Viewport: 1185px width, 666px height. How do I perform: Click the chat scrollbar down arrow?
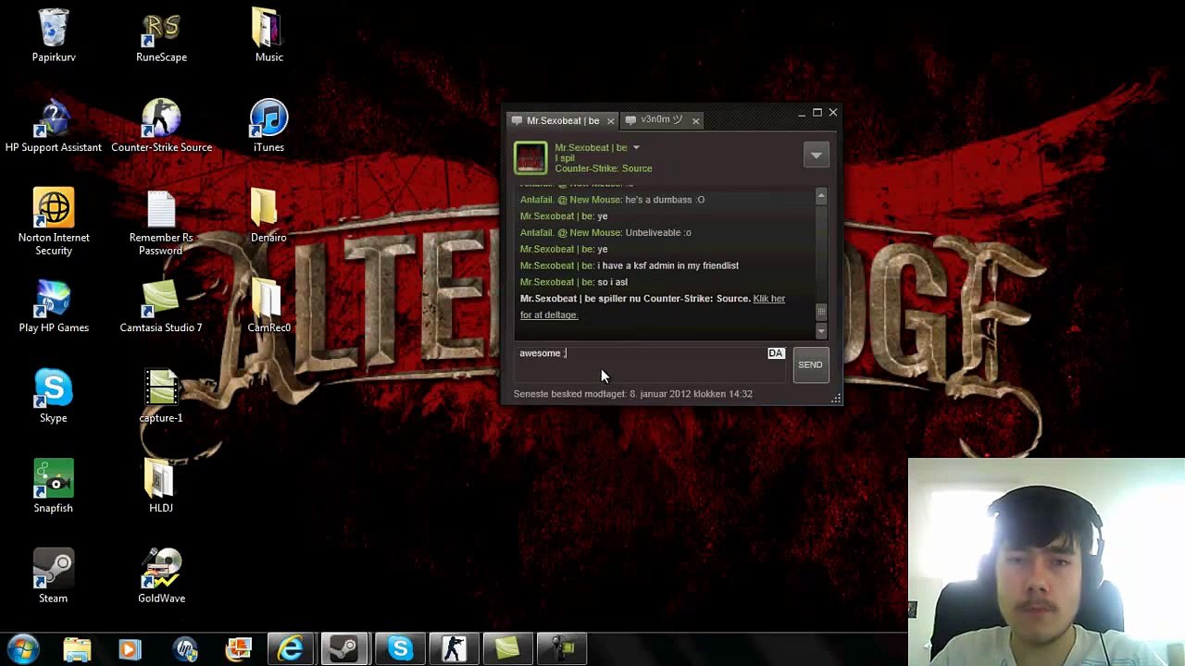point(821,331)
